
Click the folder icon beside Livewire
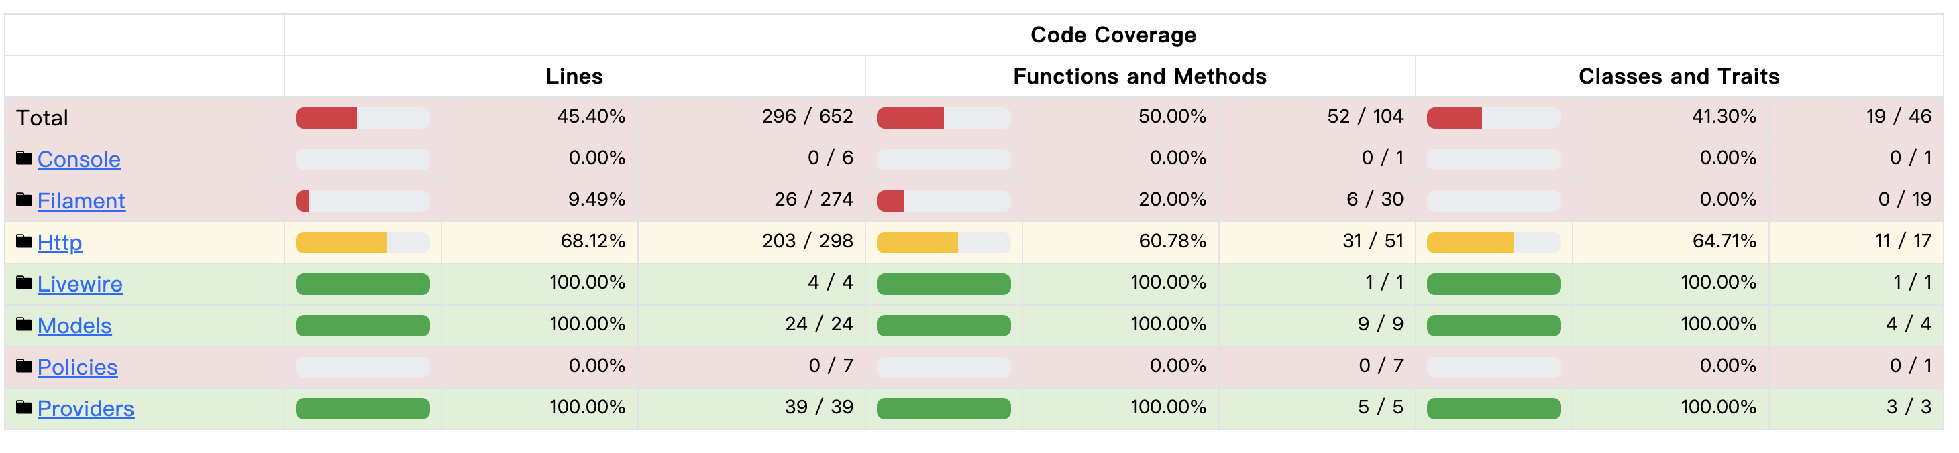[x=24, y=283]
